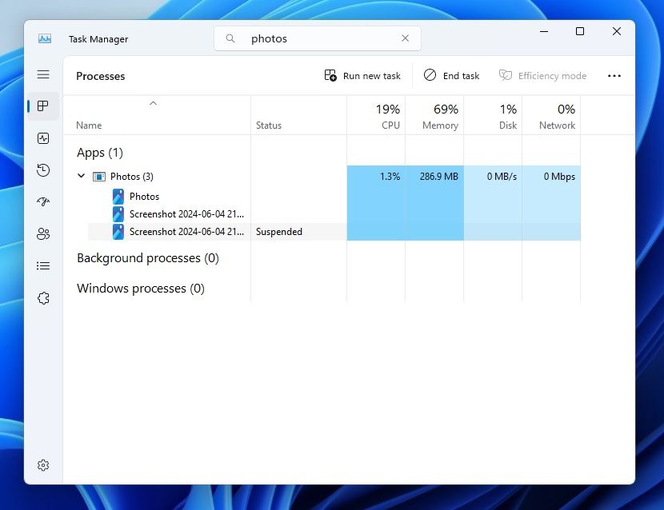
Task: Open the Startup apps page
Action: [x=42, y=201]
